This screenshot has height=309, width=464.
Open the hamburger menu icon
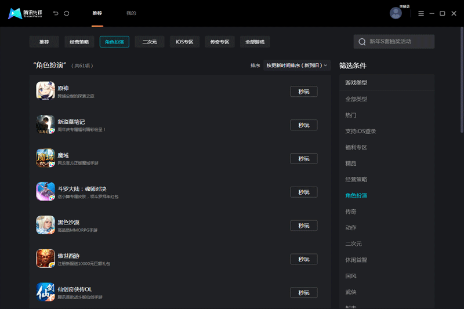[421, 13]
